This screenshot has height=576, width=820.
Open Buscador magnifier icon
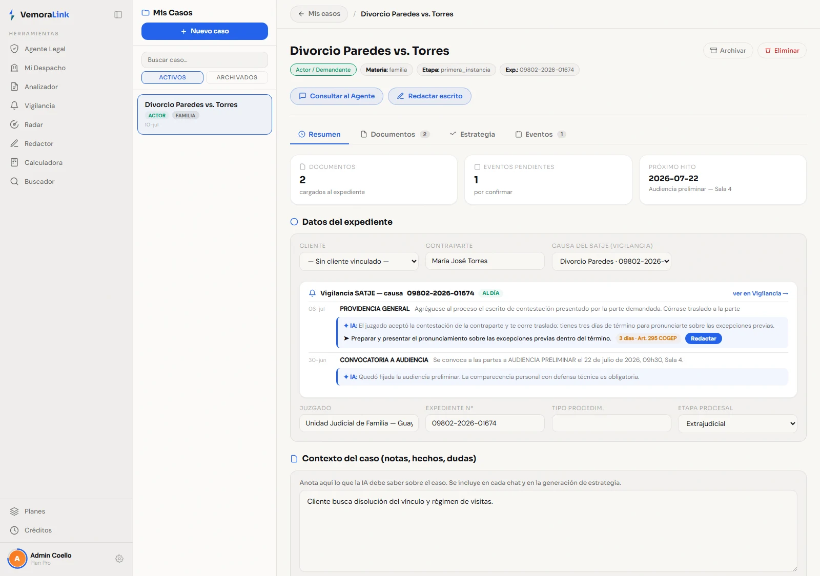pyautogui.click(x=14, y=182)
